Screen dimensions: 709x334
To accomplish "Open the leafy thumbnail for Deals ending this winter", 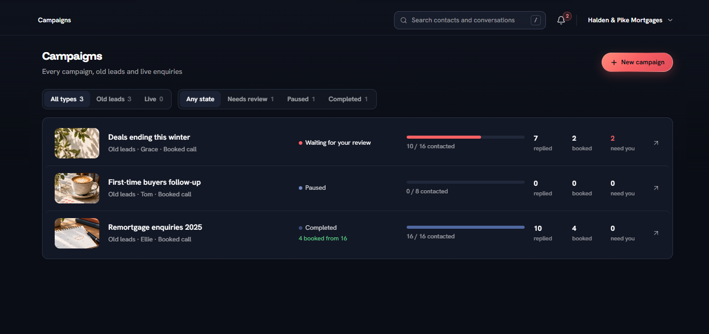I will pos(77,143).
